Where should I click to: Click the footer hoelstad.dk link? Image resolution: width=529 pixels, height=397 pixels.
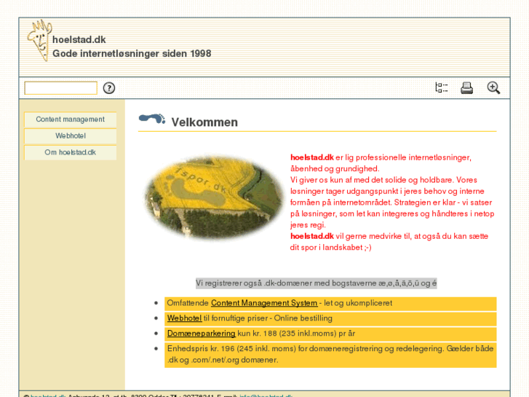(x=48, y=396)
